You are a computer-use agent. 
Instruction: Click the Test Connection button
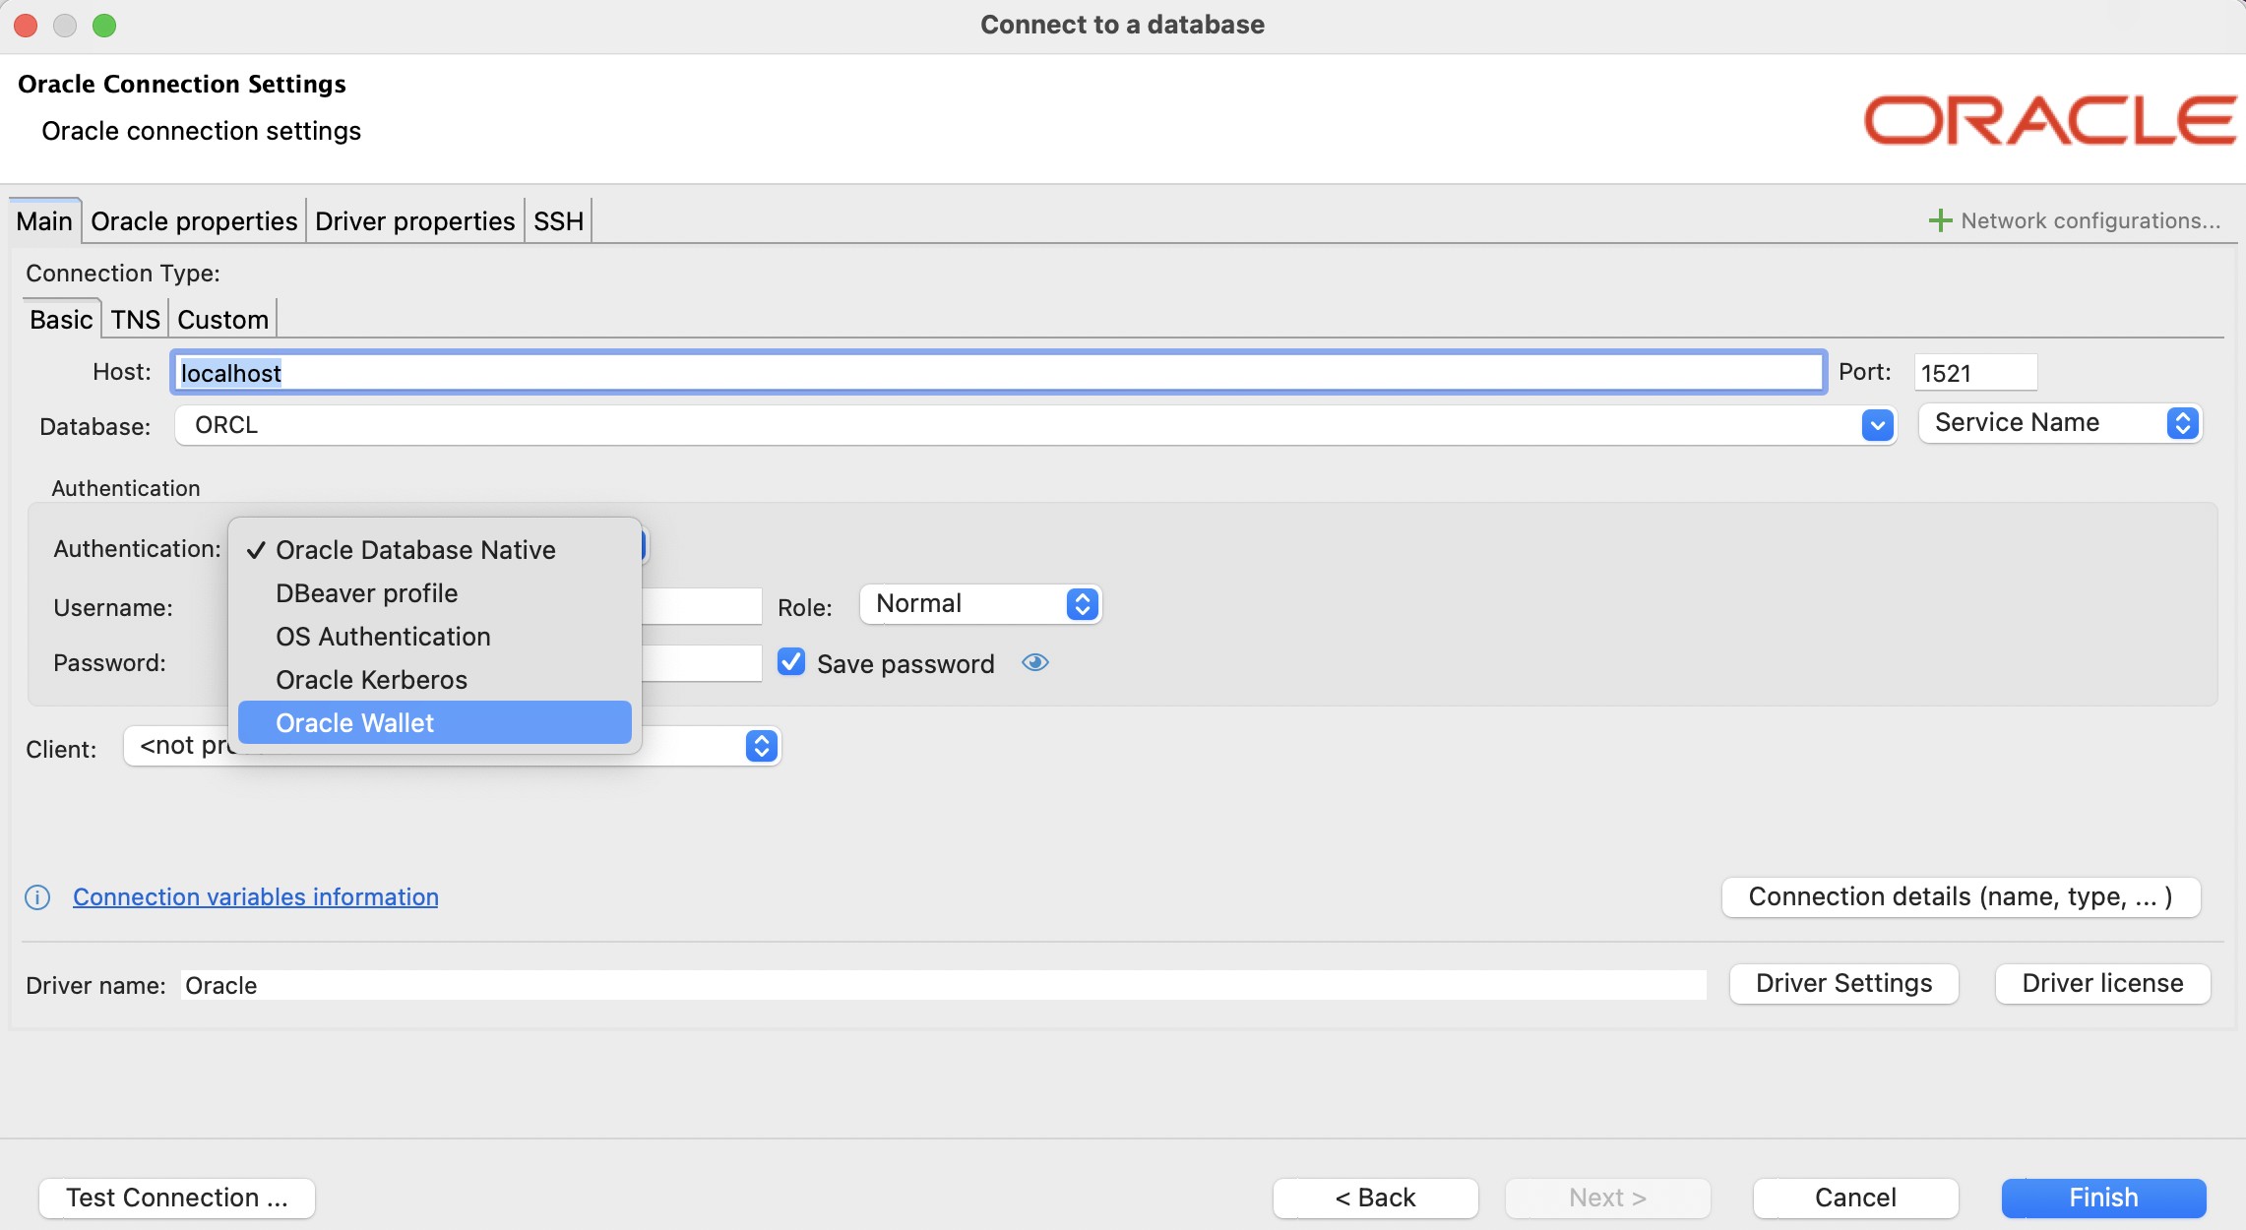(x=177, y=1198)
